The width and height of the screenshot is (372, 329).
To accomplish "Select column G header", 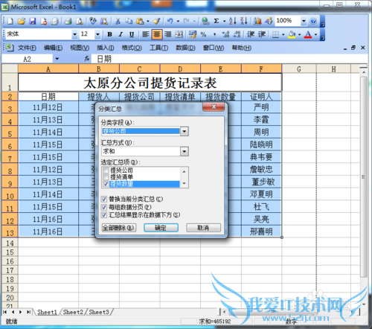I will pos(299,68).
